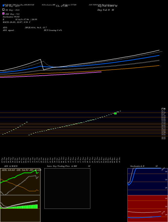Click the 'Intra Day Trading Price & MR' panel title
The height and width of the screenshot is (222, 168).
[x=62, y=166]
